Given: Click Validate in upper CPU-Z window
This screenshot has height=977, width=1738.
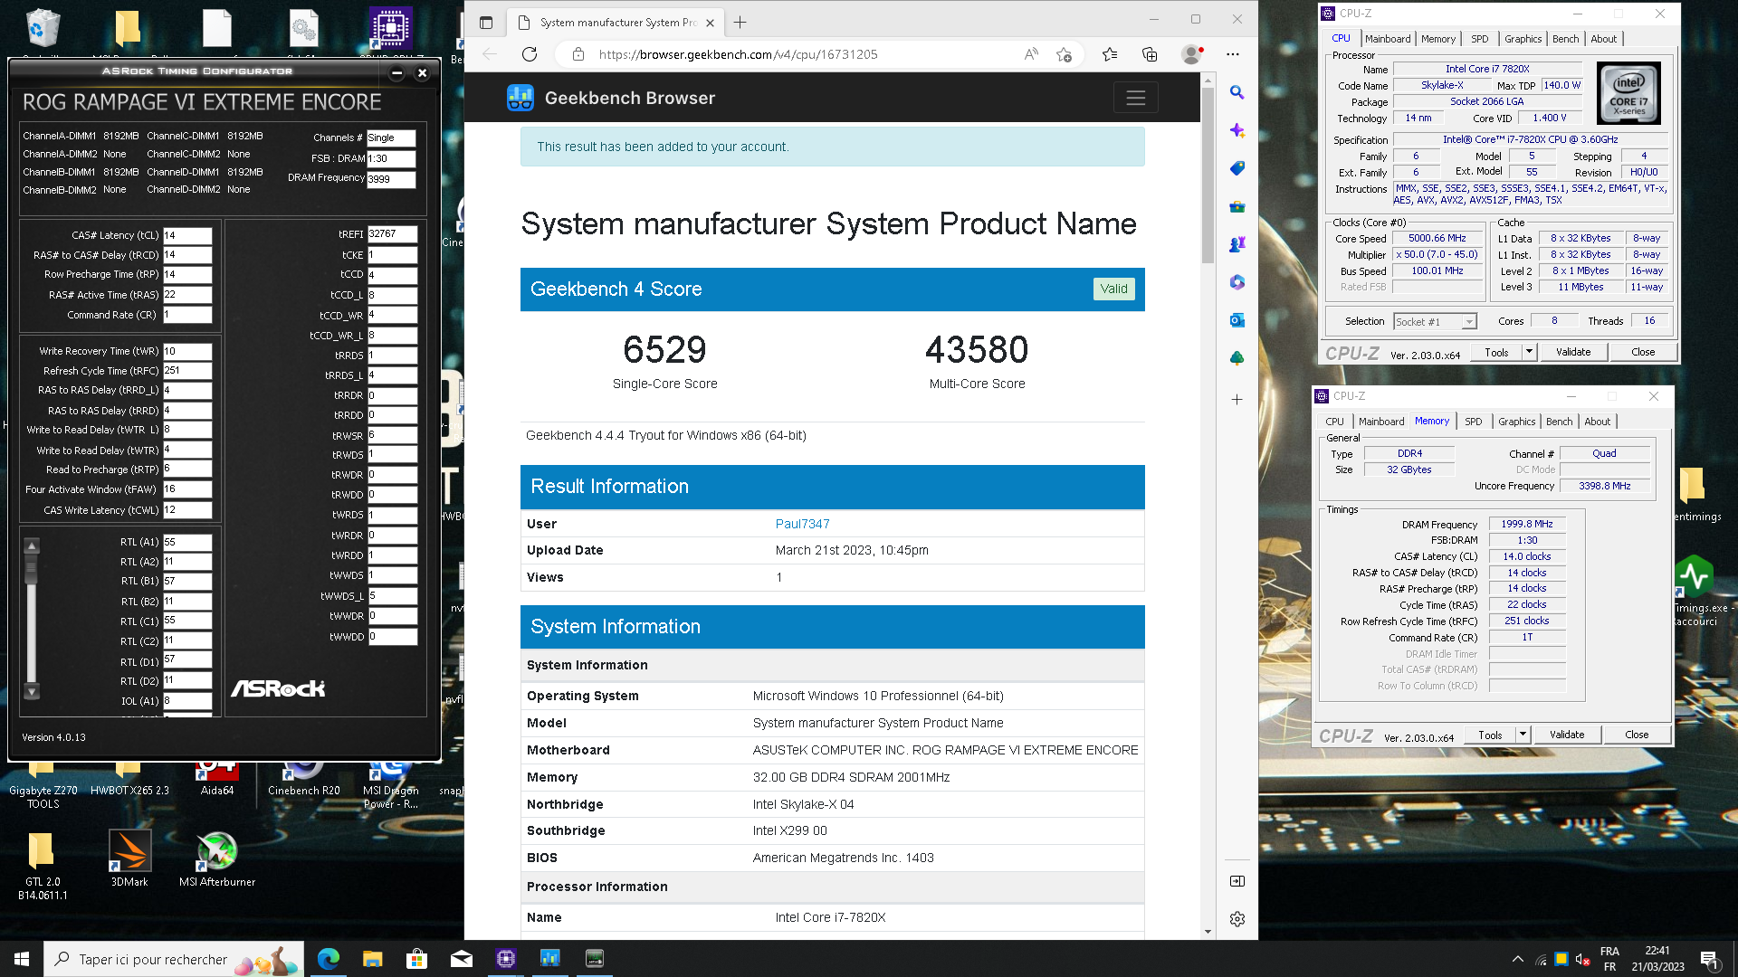Looking at the screenshot, I should tap(1572, 352).
